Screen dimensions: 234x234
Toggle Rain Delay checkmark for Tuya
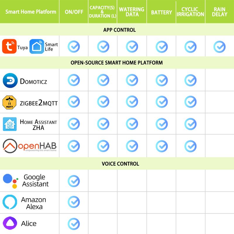(219, 47)
